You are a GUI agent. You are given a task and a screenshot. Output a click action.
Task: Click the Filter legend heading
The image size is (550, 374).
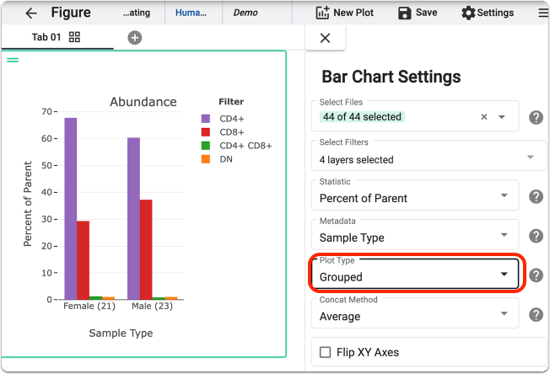[231, 102]
